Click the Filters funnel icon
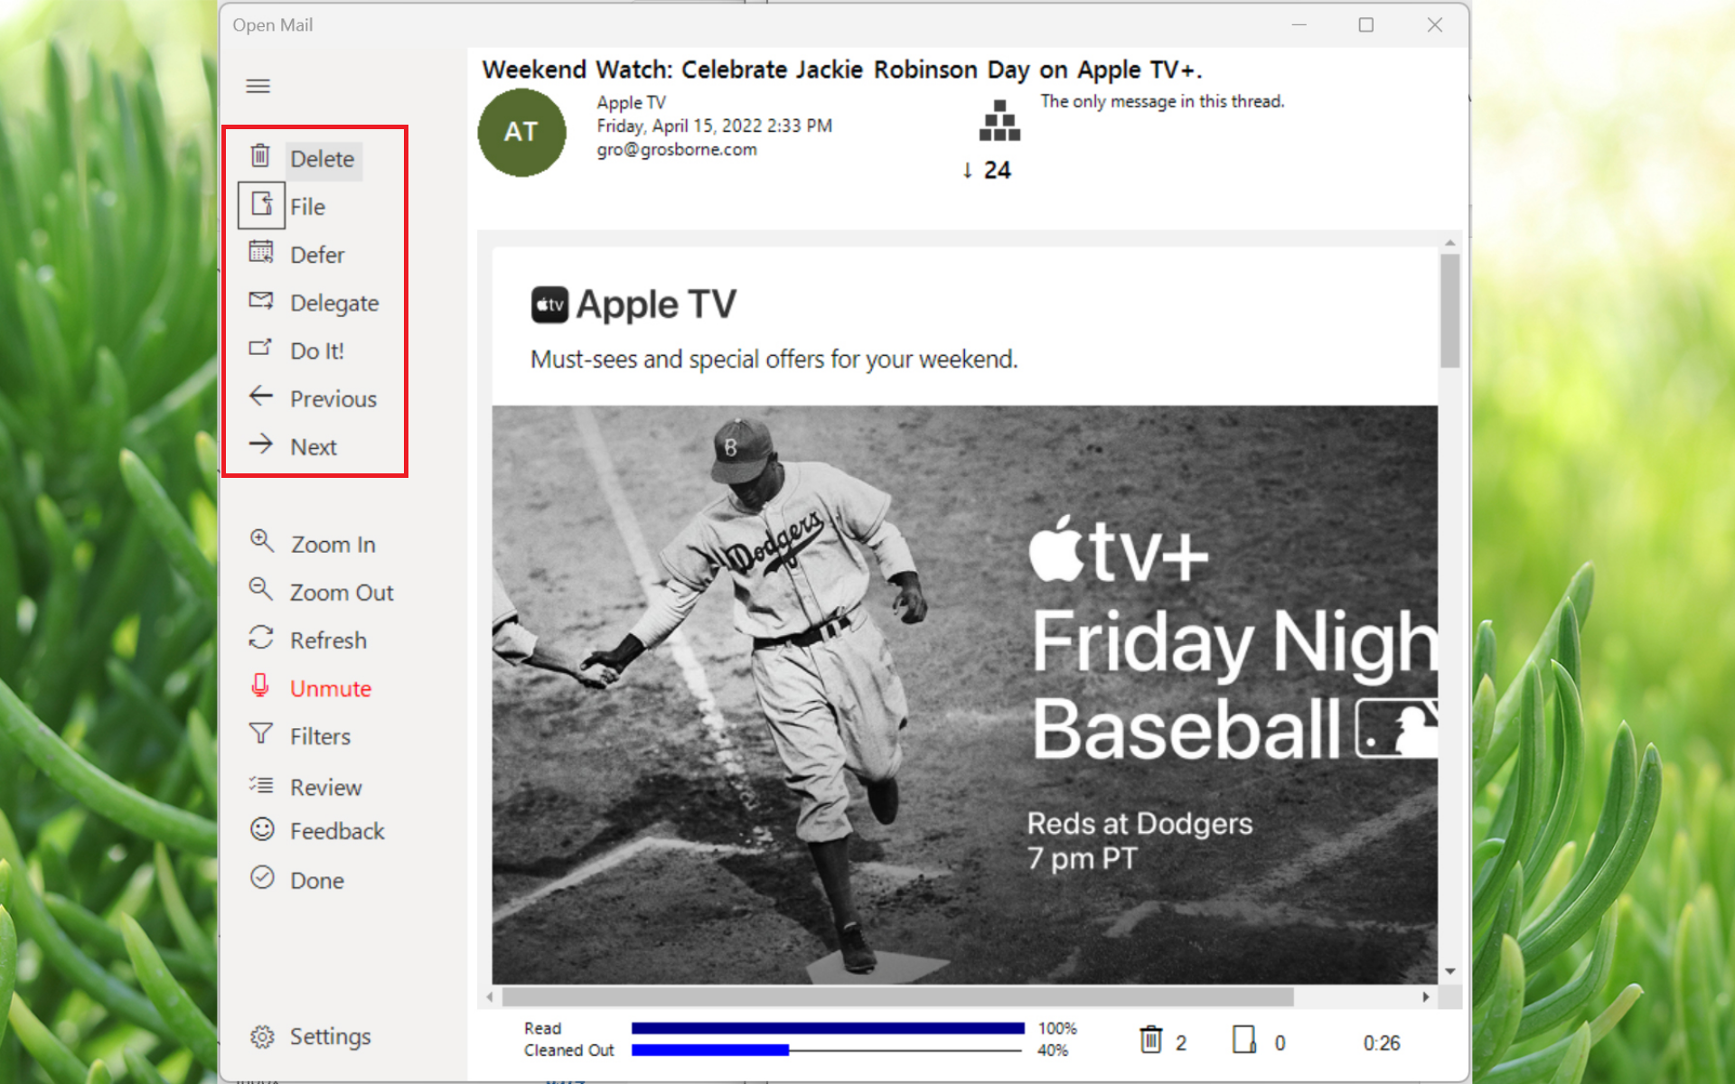Image resolution: width=1735 pixels, height=1084 pixels. tap(261, 734)
